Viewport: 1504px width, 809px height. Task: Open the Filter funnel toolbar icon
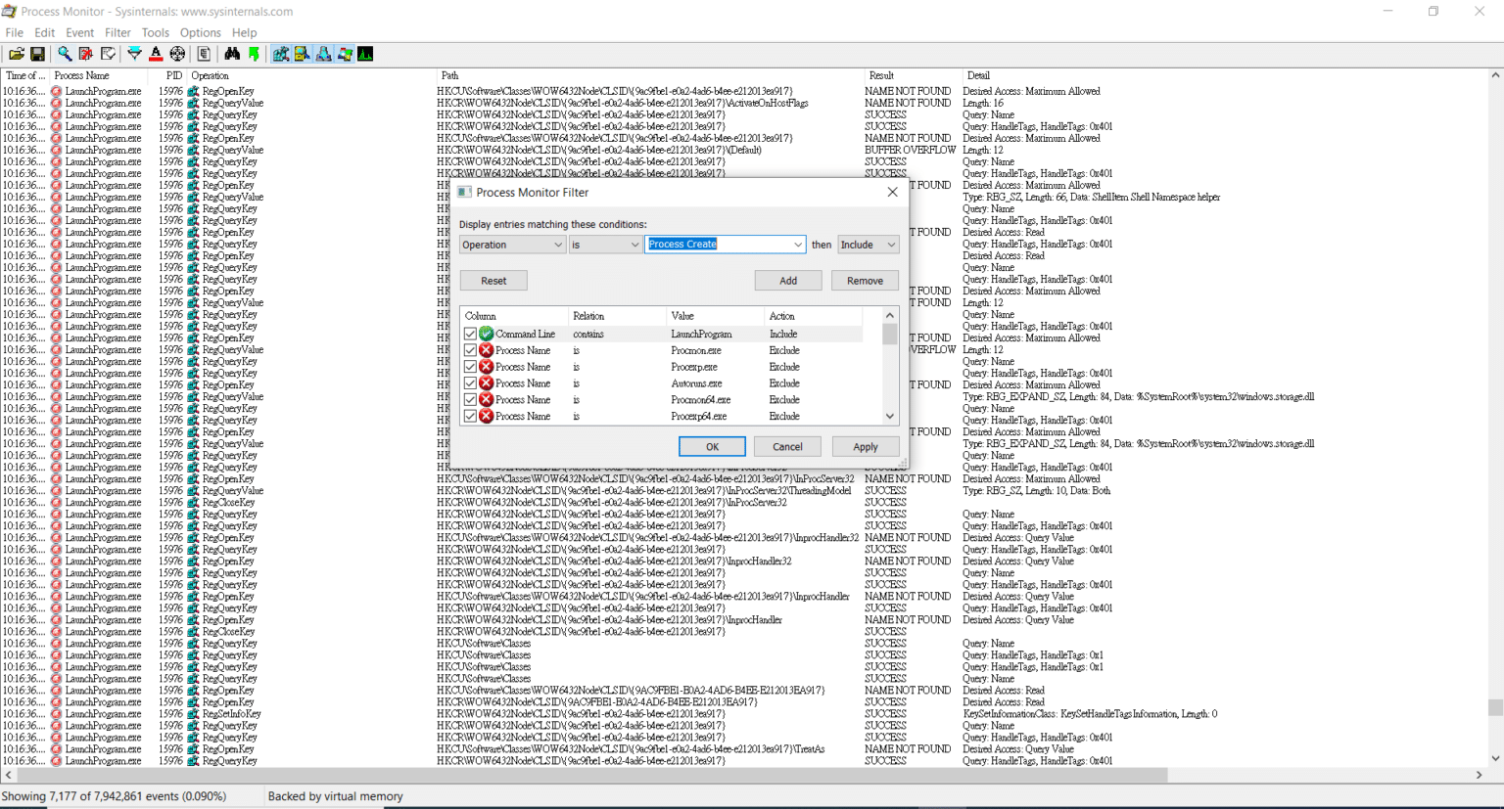(x=134, y=54)
